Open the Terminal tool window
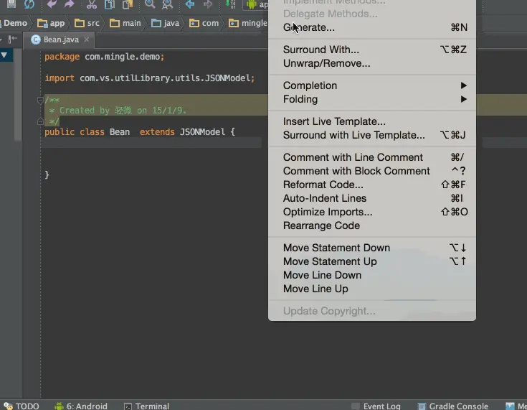This screenshot has height=410, width=527. coord(146,406)
